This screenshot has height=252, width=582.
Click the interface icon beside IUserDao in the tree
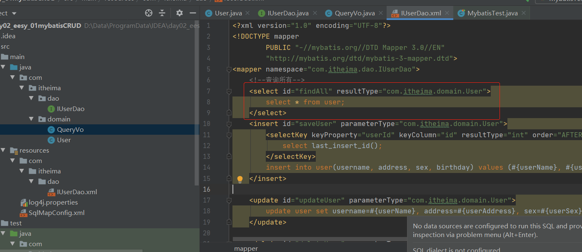click(x=51, y=109)
